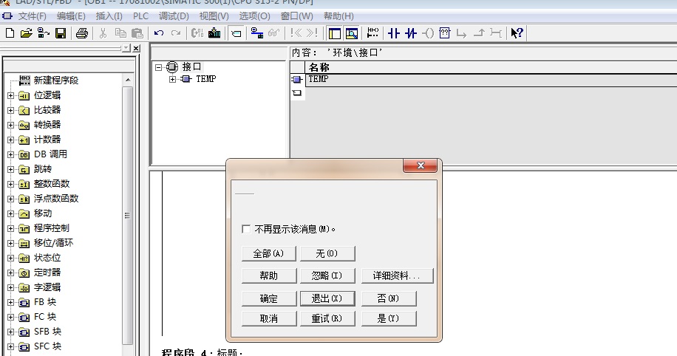Click the context Help arrow icon

[517, 33]
